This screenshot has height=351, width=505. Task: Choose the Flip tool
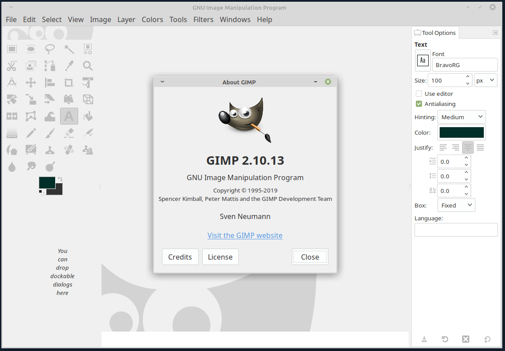coord(12,116)
